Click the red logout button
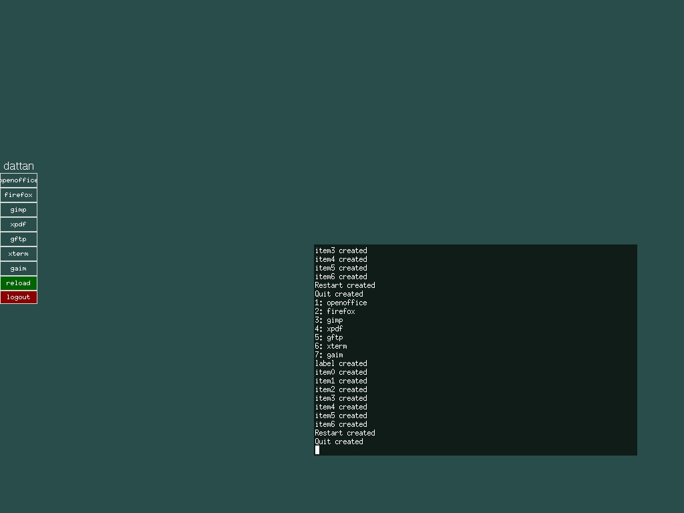This screenshot has height=513, width=684. (19, 297)
